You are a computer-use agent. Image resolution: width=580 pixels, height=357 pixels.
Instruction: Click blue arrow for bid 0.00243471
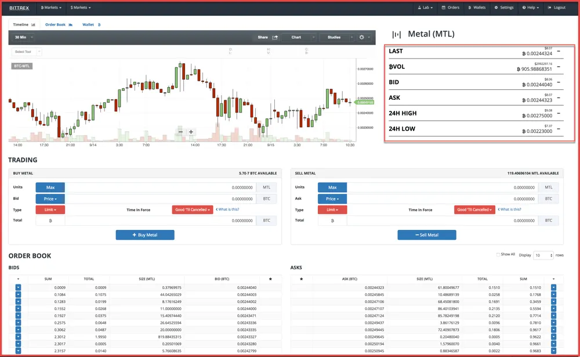click(18, 316)
